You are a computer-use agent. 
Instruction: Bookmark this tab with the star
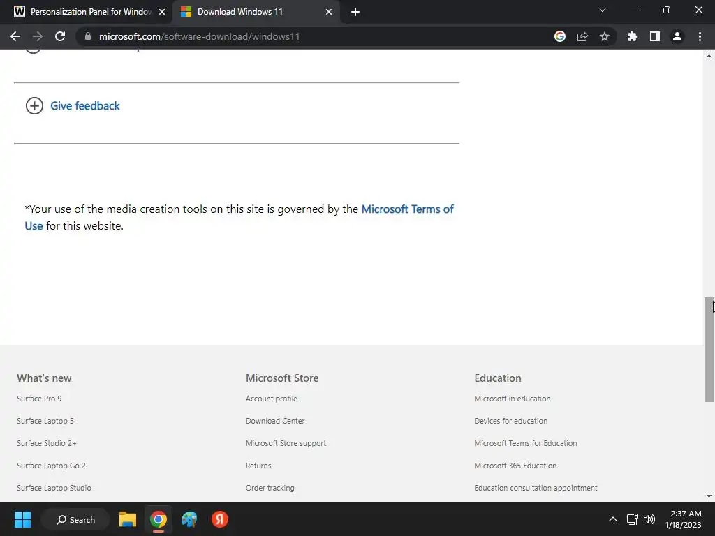click(x=605, y=36)
